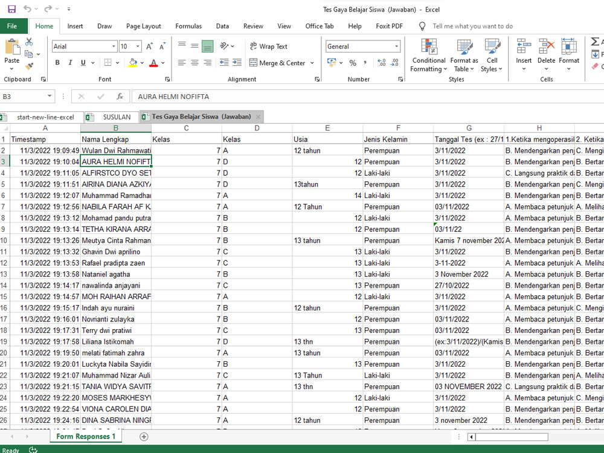This screenshot has width=604, height=453.
Task: Apply the yellow Fill Color swatch
Action: [x=133, y=63]
